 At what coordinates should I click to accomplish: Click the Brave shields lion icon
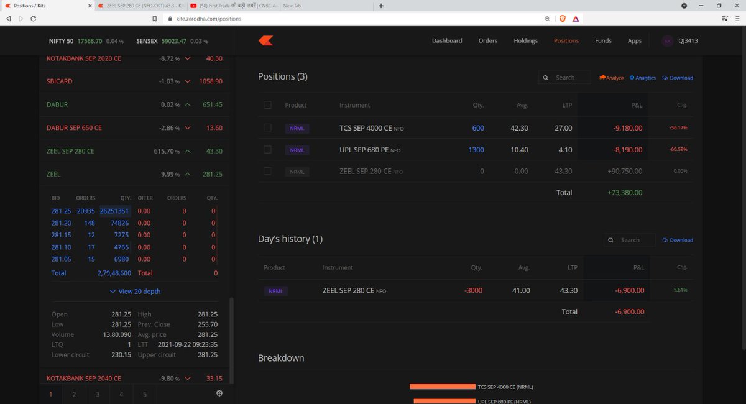[x=563, y=19]
